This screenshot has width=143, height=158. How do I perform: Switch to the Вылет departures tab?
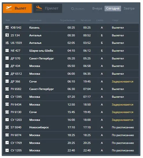pyautogui.click(x=17, y=8)
